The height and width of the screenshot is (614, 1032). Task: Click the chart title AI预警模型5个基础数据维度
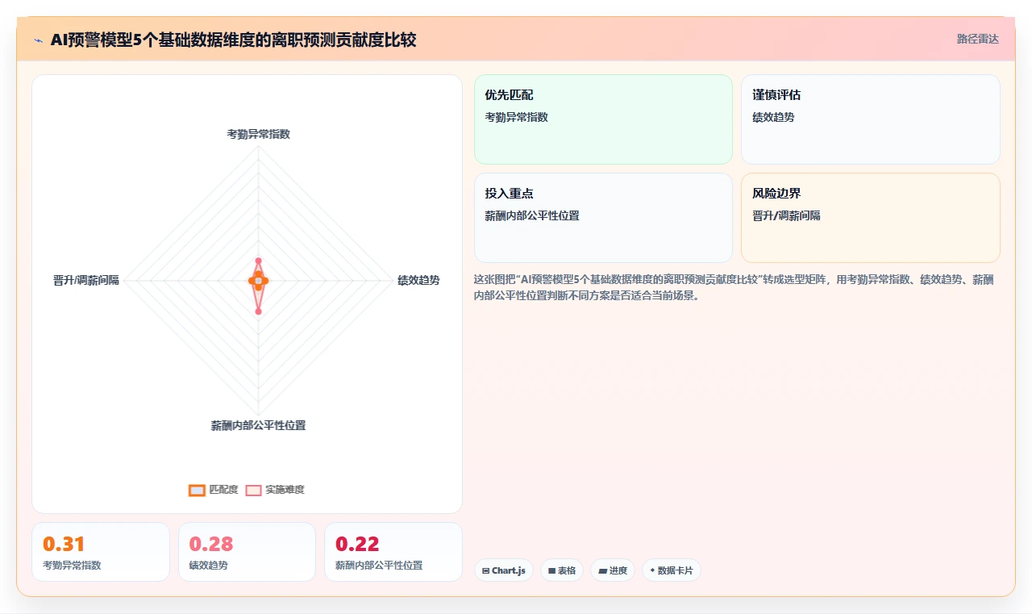pyautogui.click(x=233, y=40)
